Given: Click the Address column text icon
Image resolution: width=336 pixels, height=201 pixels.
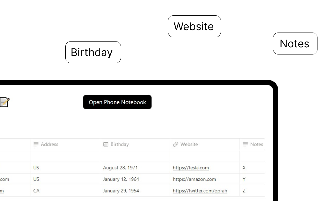Looking at the screenshot, I should 36,144.
